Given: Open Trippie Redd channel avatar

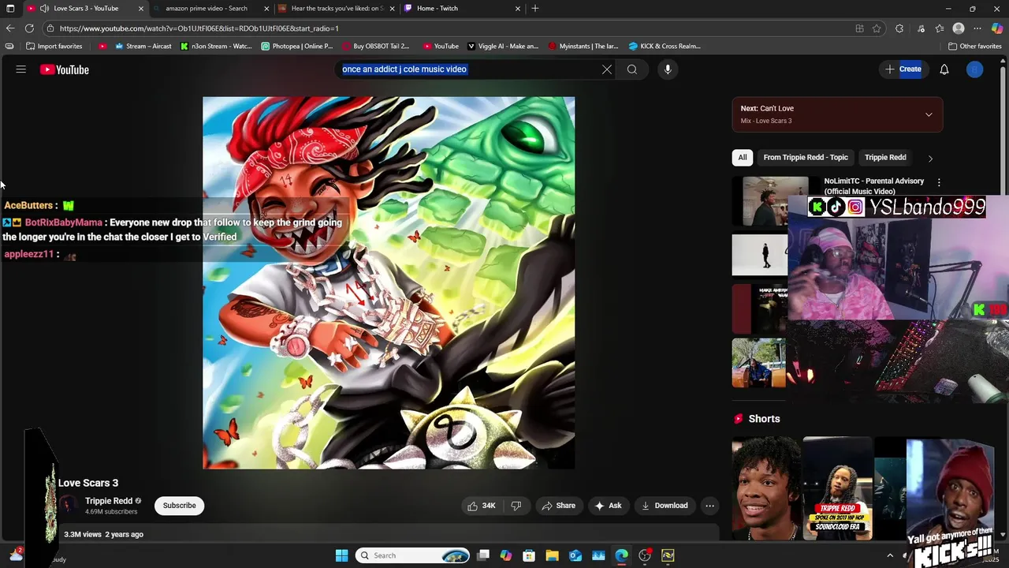Looking at the screenshot, I should tap(69, 506).
